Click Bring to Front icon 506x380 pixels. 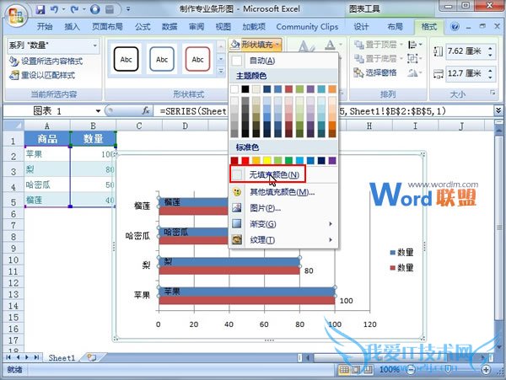click(x=359, y=44)
